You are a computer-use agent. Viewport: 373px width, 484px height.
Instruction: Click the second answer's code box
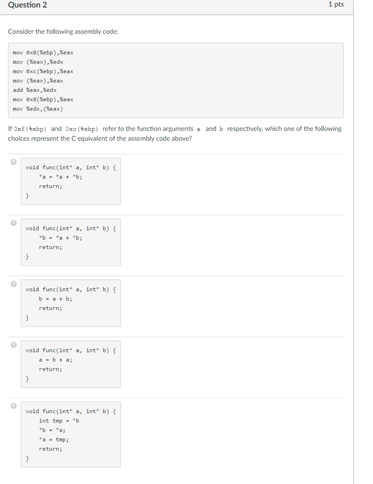tap(71, 242)
